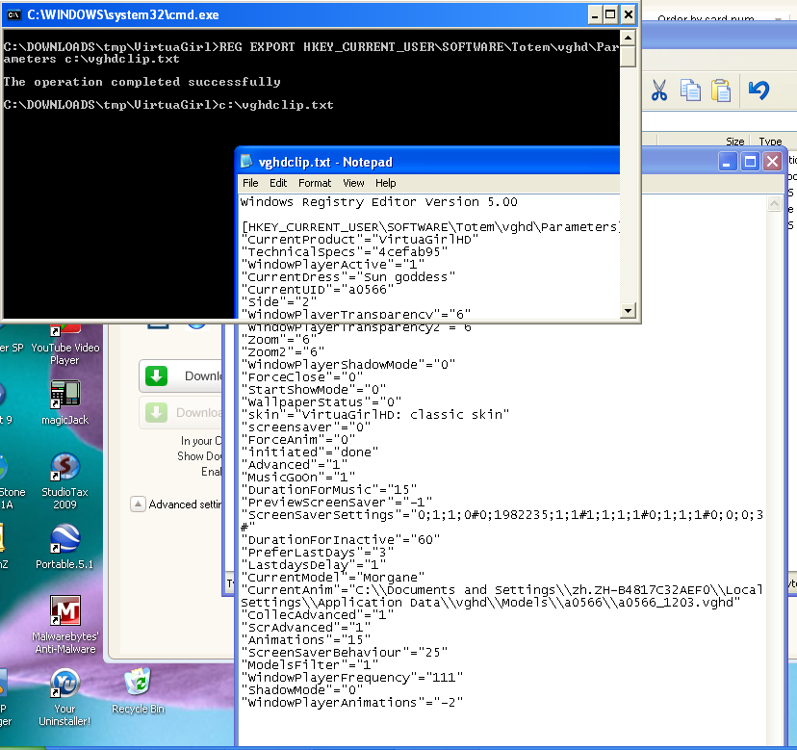This screenshot has height=750, width=797.
Task: Click "Windows Registry Editor Version 5.00" text
Action: 378,202
